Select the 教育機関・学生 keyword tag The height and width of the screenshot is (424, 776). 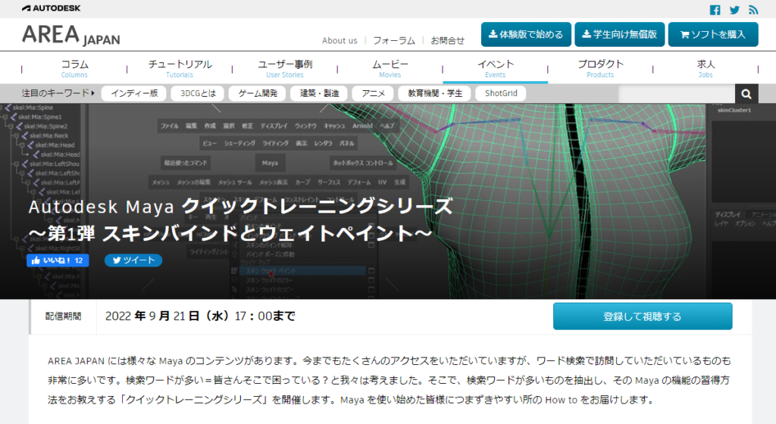point(435,93)
